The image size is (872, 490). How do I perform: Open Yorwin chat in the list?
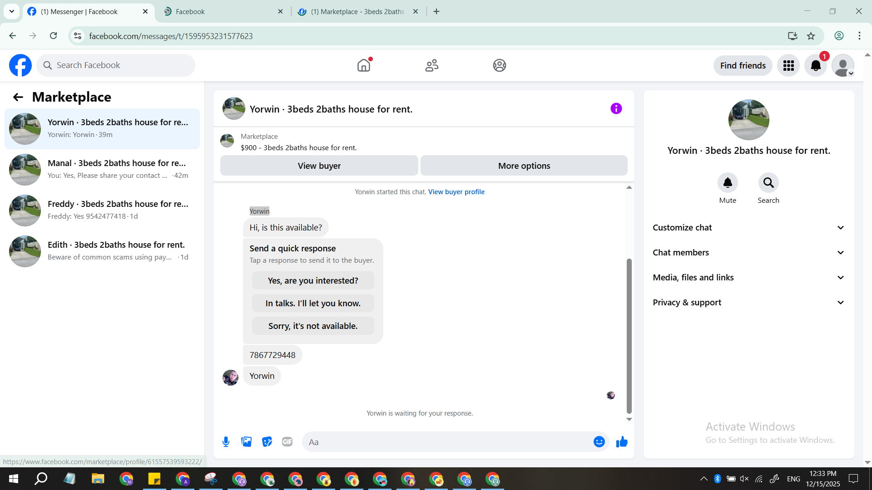pyautogui.click(x=102, y=129)
